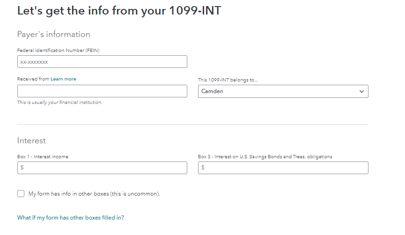The height and width of the screenshot is (235, 405).
Task: Click the 'Payer's information' section heading
Action: click(53, 34)
